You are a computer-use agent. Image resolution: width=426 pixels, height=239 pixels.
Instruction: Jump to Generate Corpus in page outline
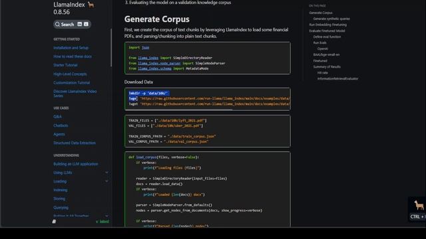click(321, 13)
